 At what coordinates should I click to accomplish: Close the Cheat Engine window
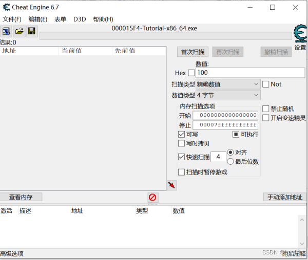(296, 8)
